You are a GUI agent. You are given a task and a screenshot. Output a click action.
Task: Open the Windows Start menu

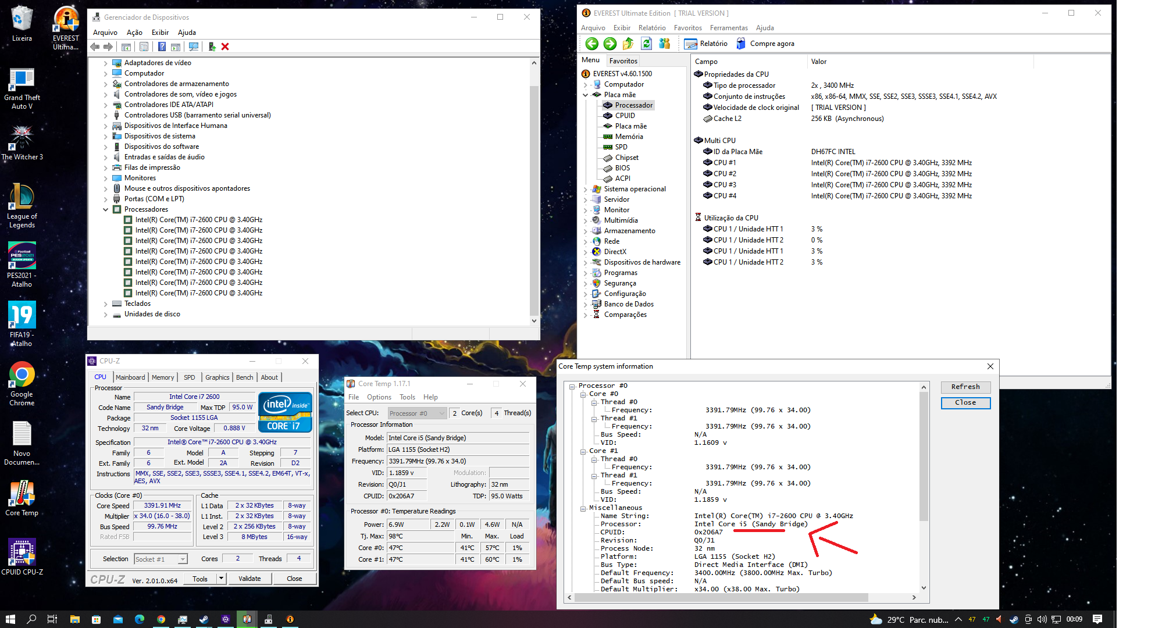tap(10, 619)
